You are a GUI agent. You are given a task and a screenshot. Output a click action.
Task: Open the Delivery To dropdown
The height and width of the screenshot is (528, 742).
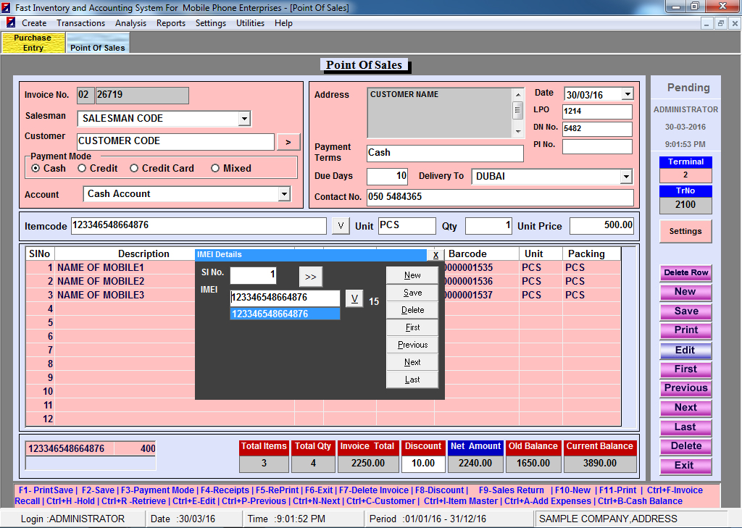626,177
